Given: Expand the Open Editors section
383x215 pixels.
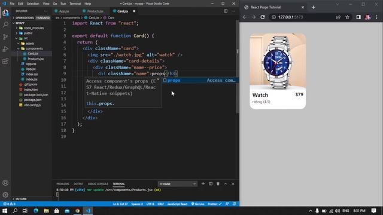Looking at the screenshot, I should coord(31,18).
